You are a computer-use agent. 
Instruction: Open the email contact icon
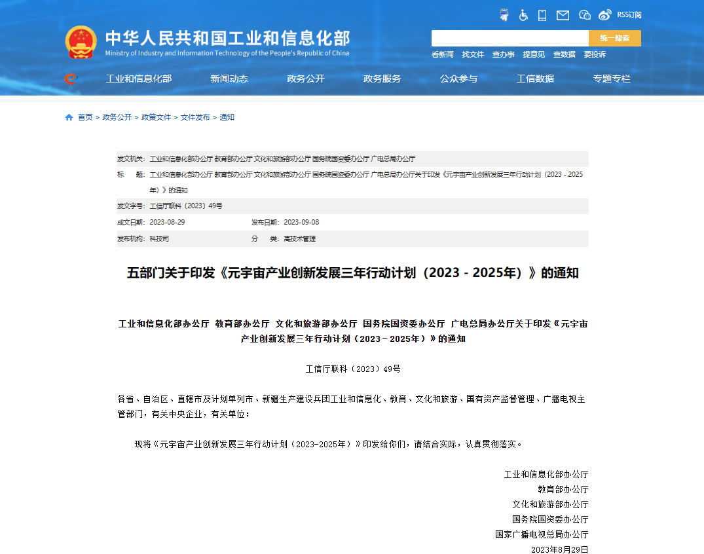point(563,14)
